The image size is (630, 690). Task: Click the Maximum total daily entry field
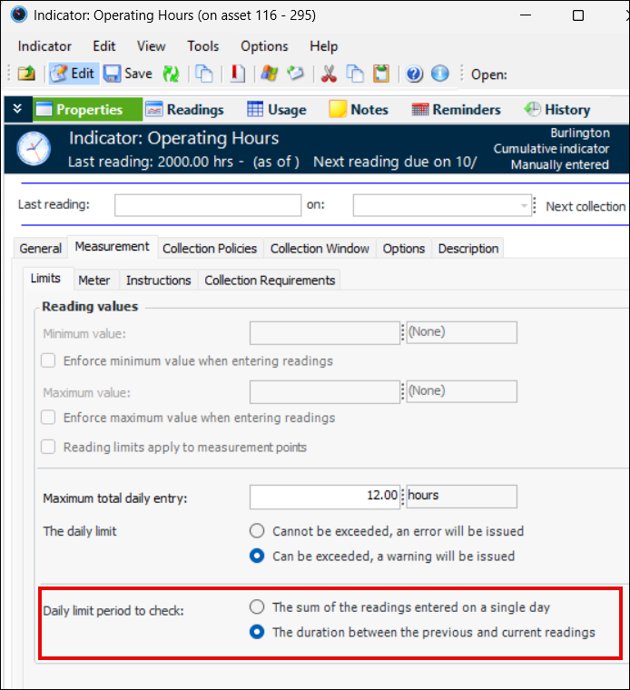point(325,497)
